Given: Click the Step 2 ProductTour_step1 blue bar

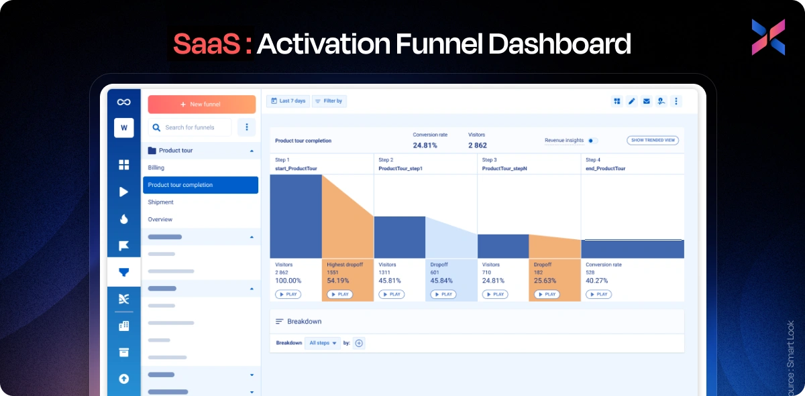Looking at the screenshot, I should tap(400, 237).
